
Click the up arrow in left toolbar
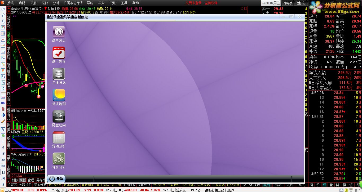coord(3,15)
